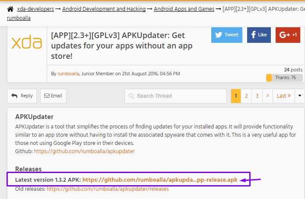Click the home icon in breadcrumb
This screenshot has height=199, width=305.
click(x=10, y=9)
